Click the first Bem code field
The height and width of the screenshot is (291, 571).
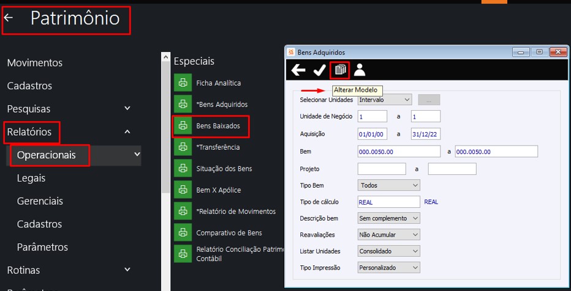tap(399, 152)
